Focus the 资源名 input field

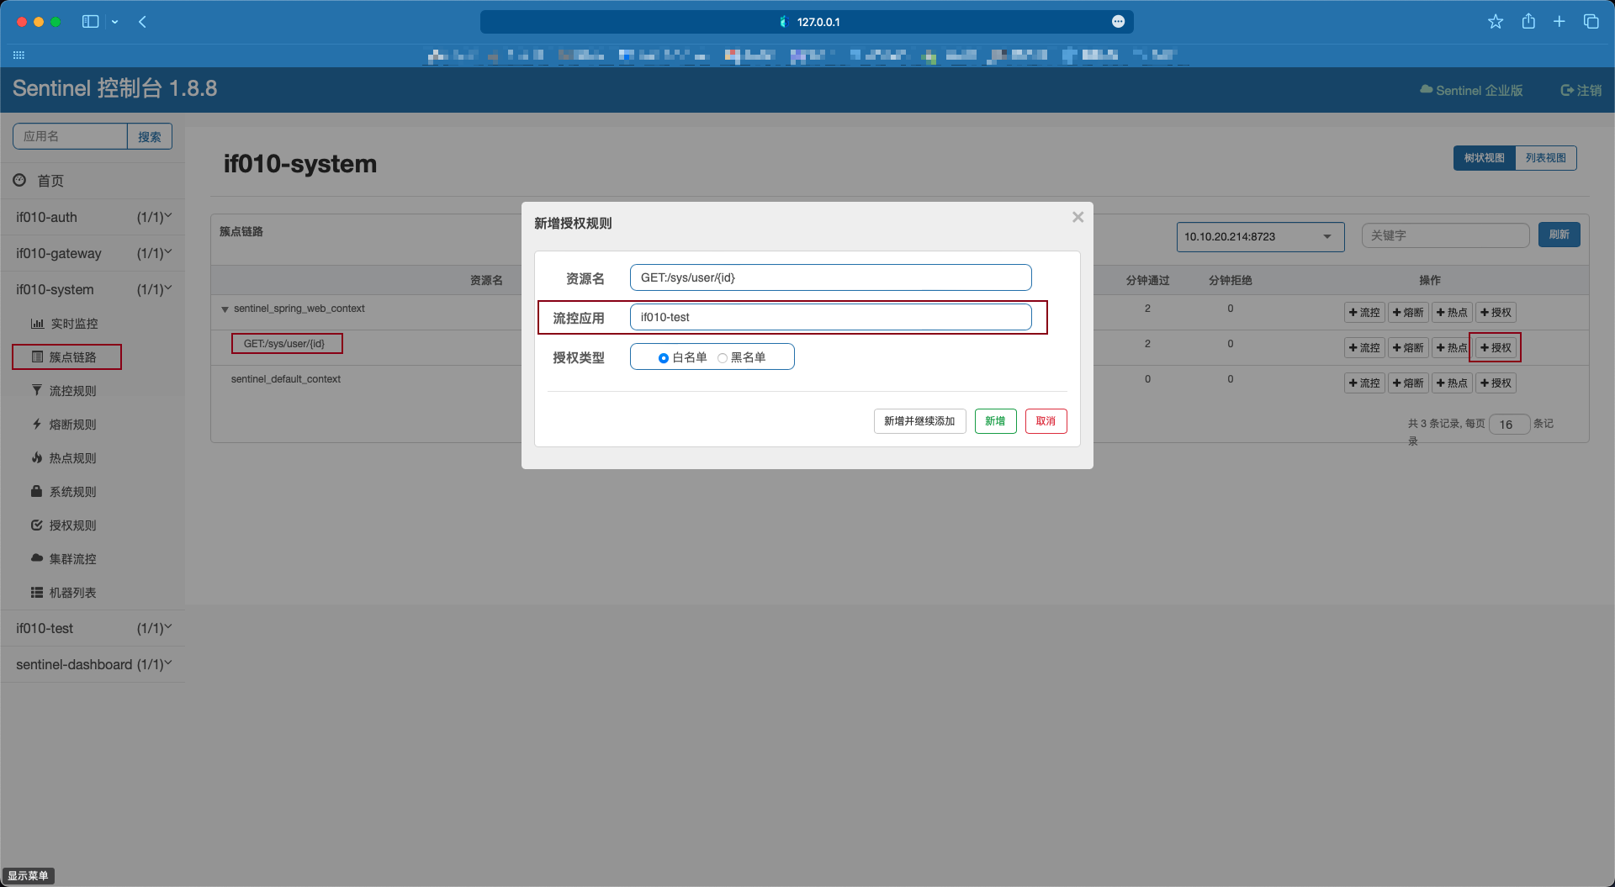[830, 277]
